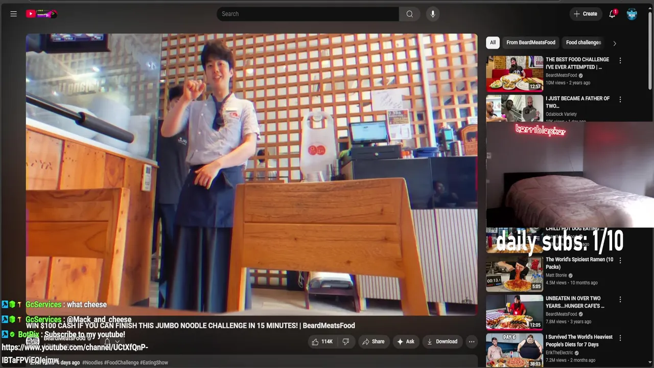
Task: Open title I Survived The World's Heaviest People's Diets
Action: pyautogui.click(x=579, y=341)
